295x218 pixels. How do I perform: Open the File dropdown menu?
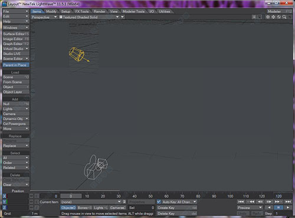click(16, 11)
